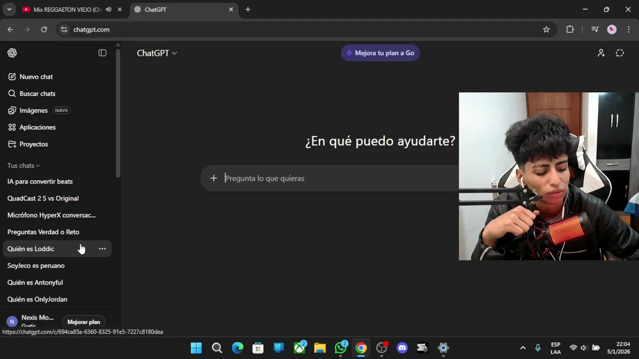Reload the chatgpt.com page
The width and height of the screenshot is (639, 359).
tap(44, 29)
